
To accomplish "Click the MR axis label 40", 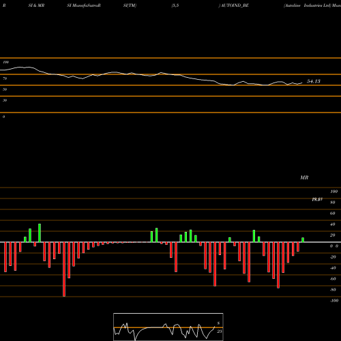I will pos(333,224).
